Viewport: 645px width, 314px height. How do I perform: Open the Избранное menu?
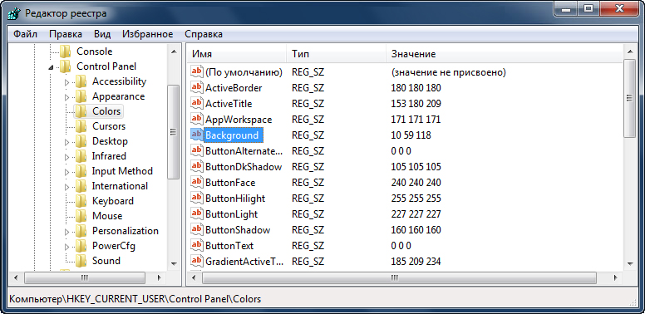click(x=148, y=34)
